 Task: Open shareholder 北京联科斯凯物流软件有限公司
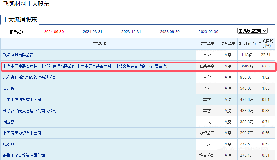pyautogui.click(x=30, y=77)
